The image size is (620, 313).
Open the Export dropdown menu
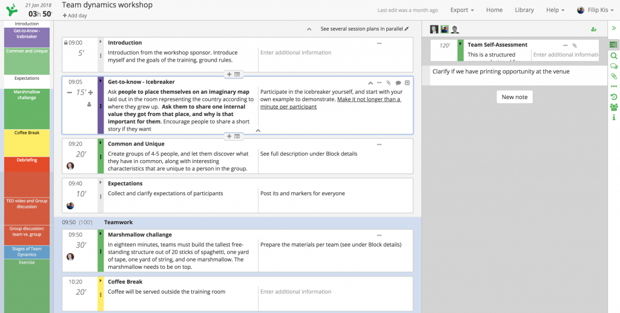click(462, 10)
